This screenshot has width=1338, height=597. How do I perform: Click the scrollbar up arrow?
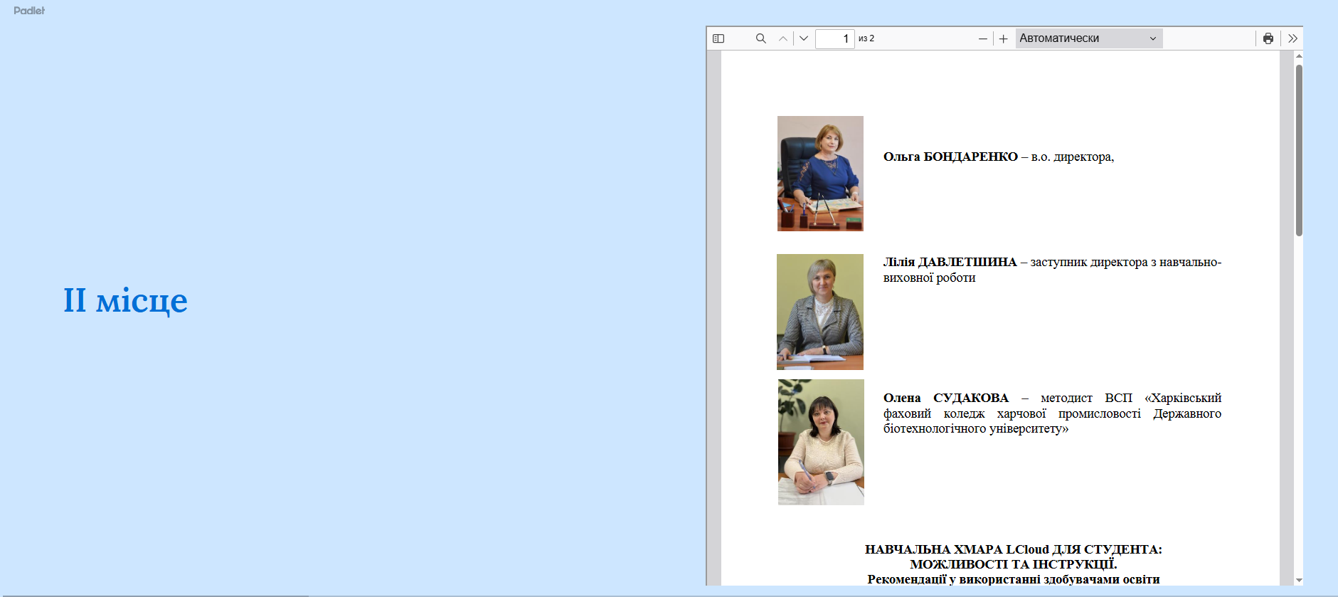(1299, 56)
